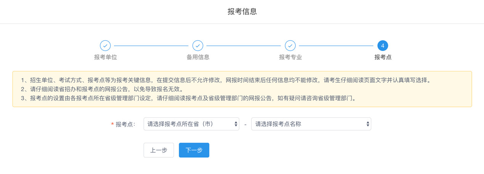Select the bold 报考点 step label
This screenshot has height=174, width=484.
[x=383, y=57]
